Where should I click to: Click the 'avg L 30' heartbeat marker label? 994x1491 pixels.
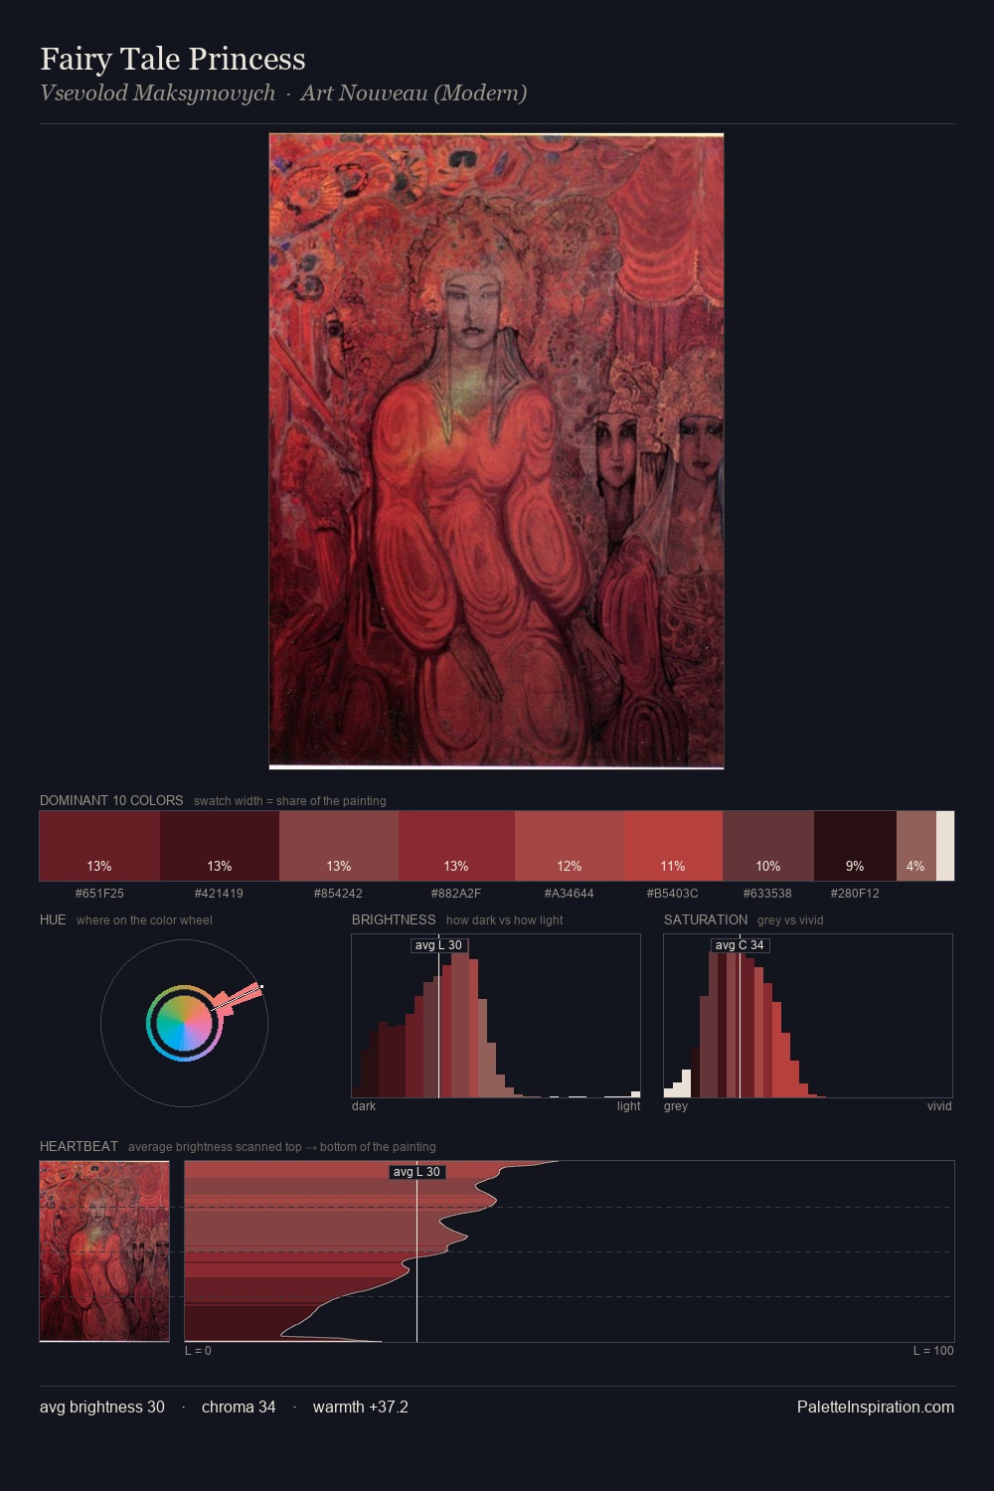point(416,1172)
